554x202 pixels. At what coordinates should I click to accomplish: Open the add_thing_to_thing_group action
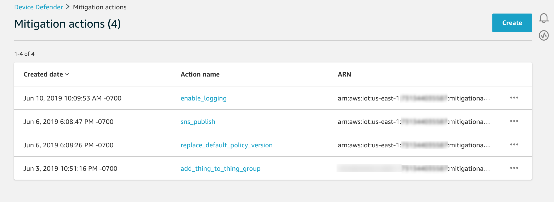tap(220, 169)
